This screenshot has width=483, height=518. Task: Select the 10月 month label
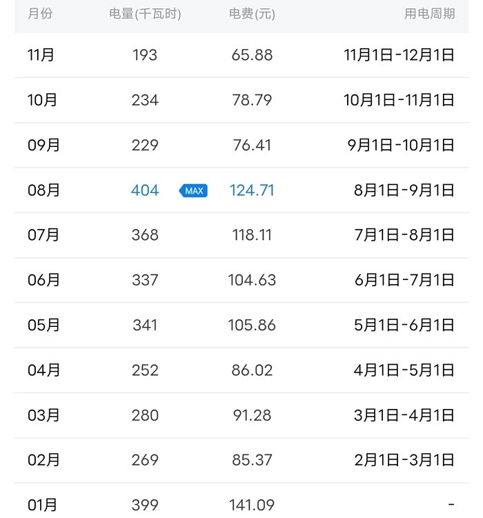point(43,100)
